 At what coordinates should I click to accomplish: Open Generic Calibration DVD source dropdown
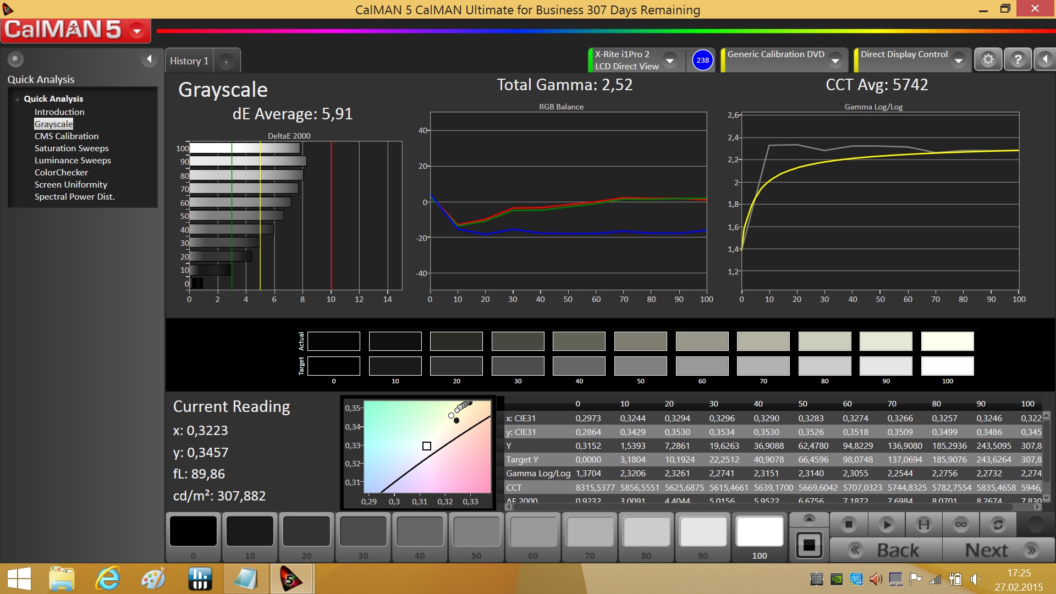pos(835,61)
